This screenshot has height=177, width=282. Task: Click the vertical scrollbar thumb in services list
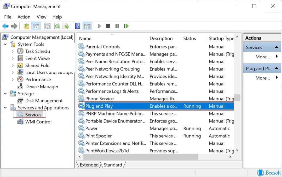point(237,98)
